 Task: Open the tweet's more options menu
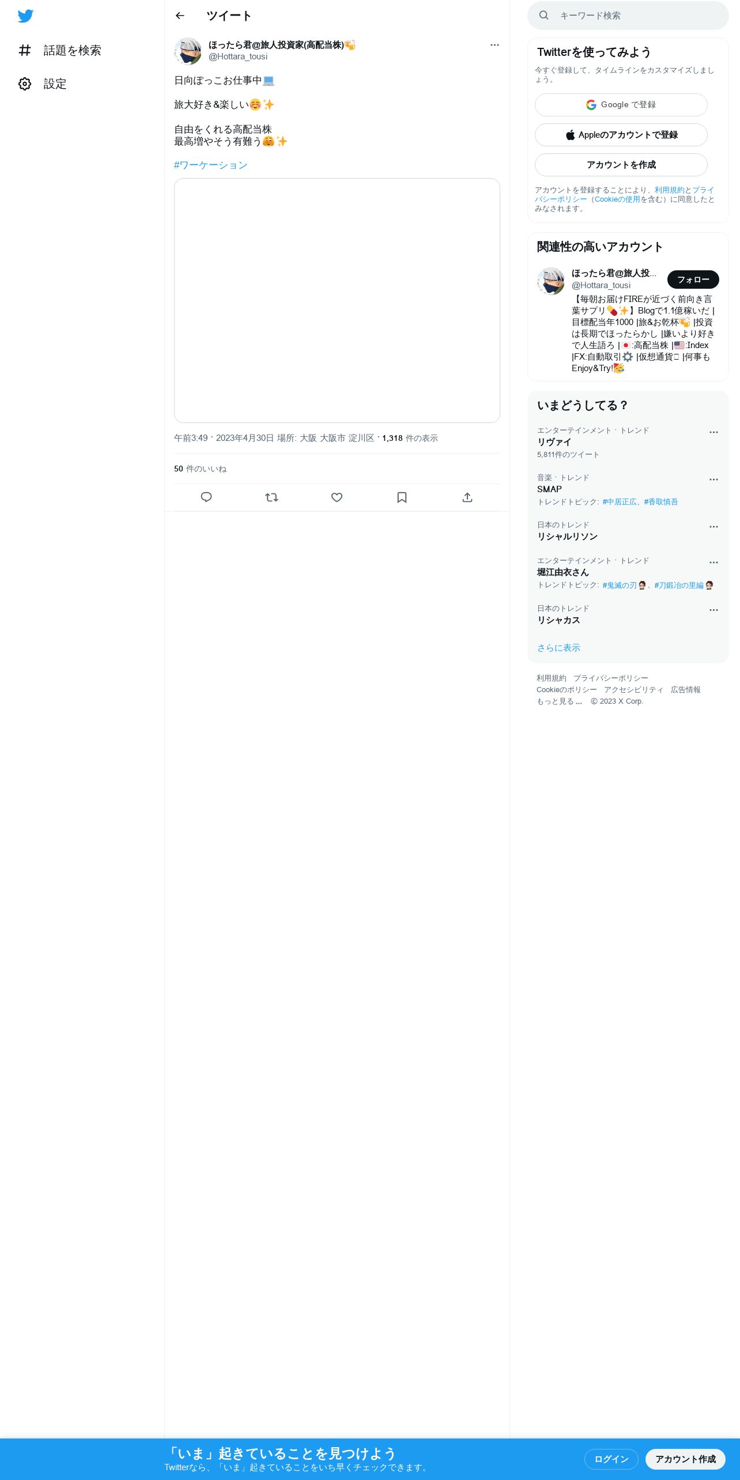pos(494,45)
